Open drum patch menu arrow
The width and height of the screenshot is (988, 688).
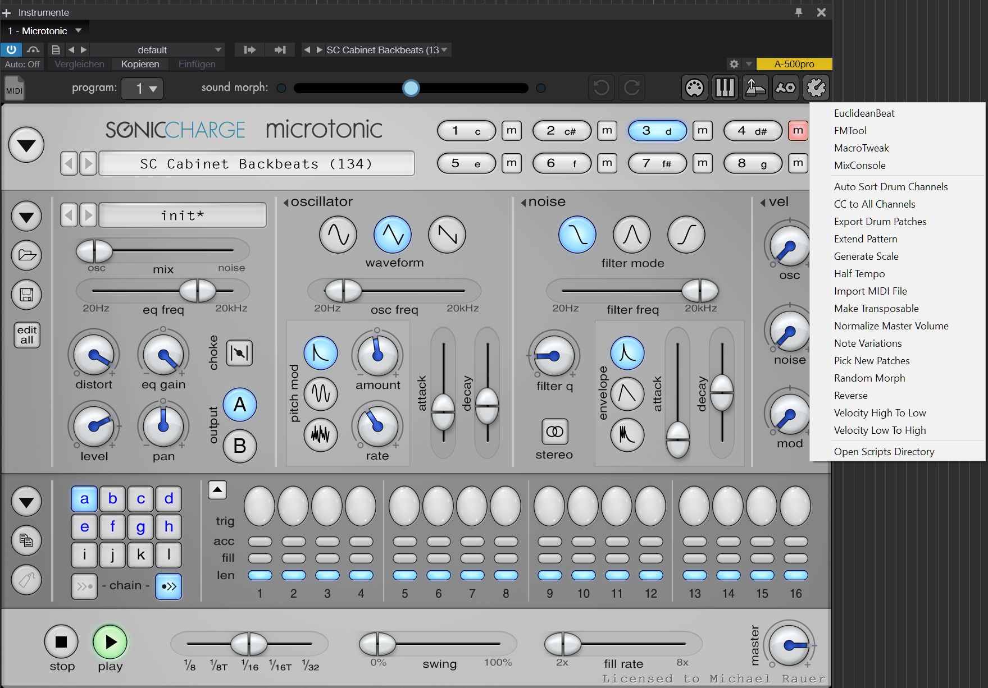point(26,217)
